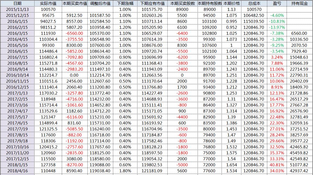
Task: Click the 总成本 header cell
Action: [x=254, y=3]
